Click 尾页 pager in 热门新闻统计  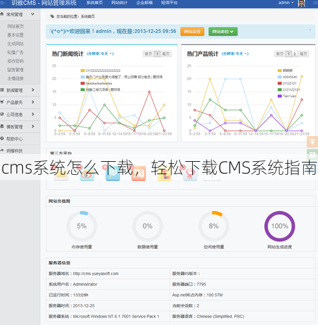166,54
